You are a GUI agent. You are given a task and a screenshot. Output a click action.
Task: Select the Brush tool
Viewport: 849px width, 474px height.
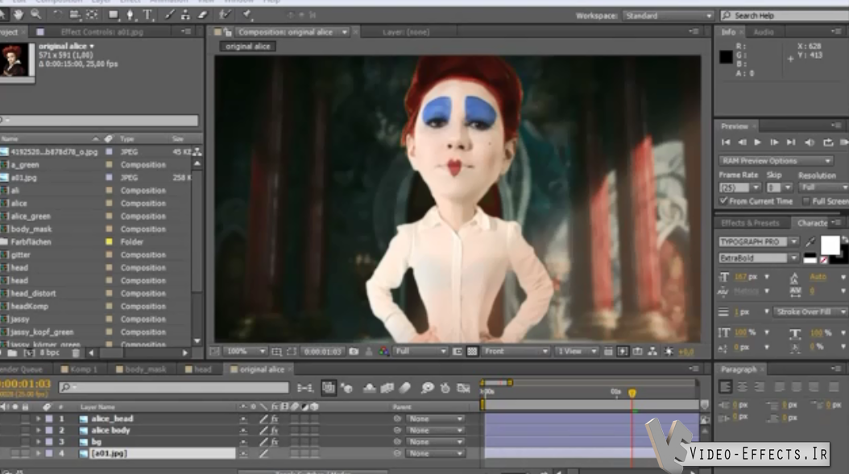pos(169,15)
